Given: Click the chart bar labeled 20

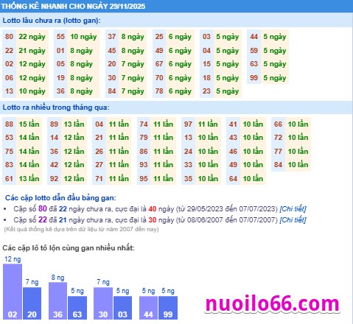Looking at the screenshot, I should (32, 303).
